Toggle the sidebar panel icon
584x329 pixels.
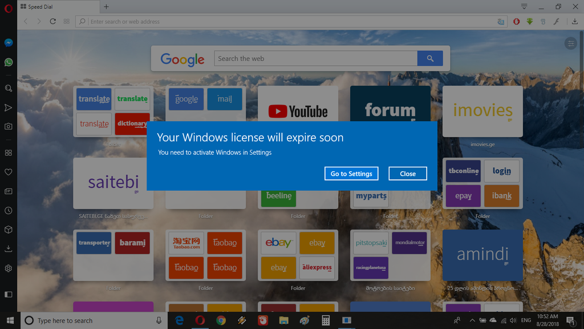coord(8,295)
